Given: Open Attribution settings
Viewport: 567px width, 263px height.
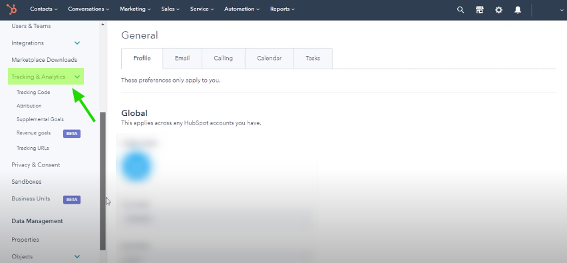Looking at the screenshot, I should (29, 106).
